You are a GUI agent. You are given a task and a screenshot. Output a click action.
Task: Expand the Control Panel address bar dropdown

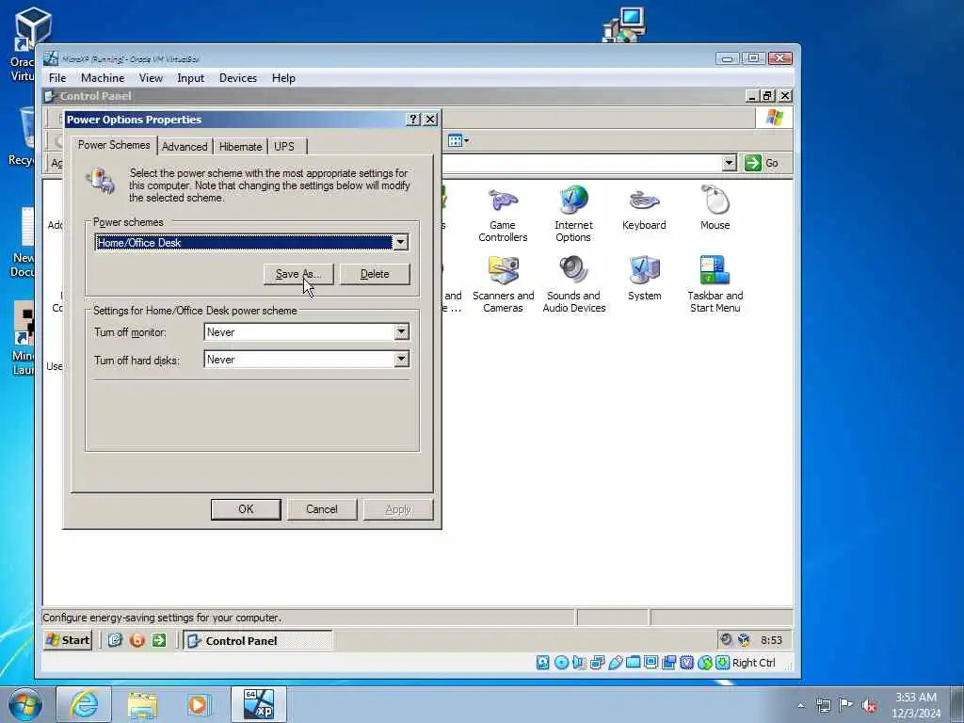click(730, 163)
